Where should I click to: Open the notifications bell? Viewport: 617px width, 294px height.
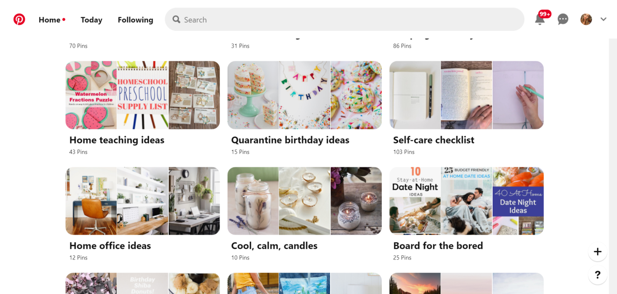click(x=540, y=20)
